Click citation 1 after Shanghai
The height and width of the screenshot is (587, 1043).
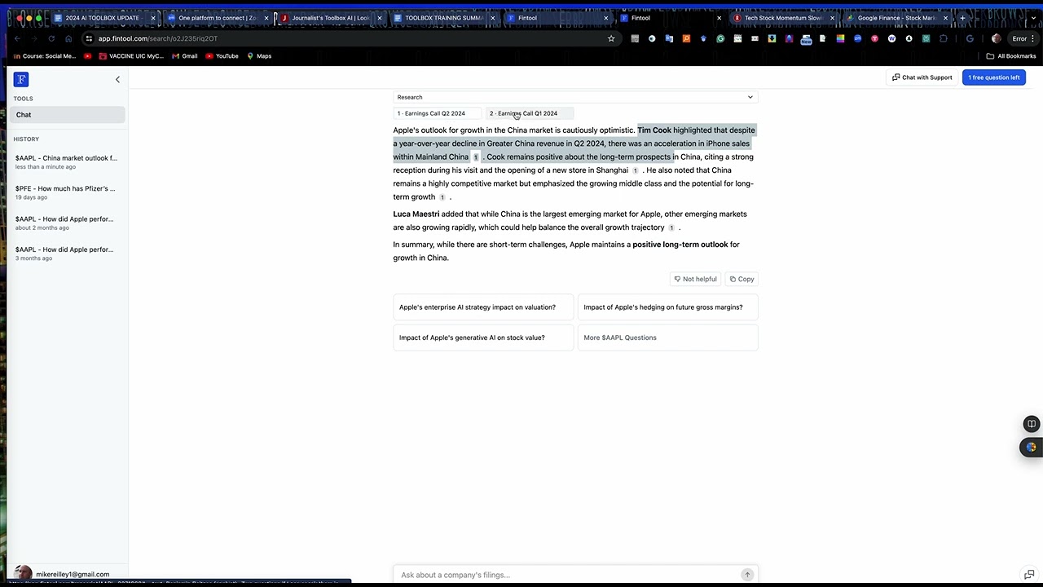coord(635,170)
